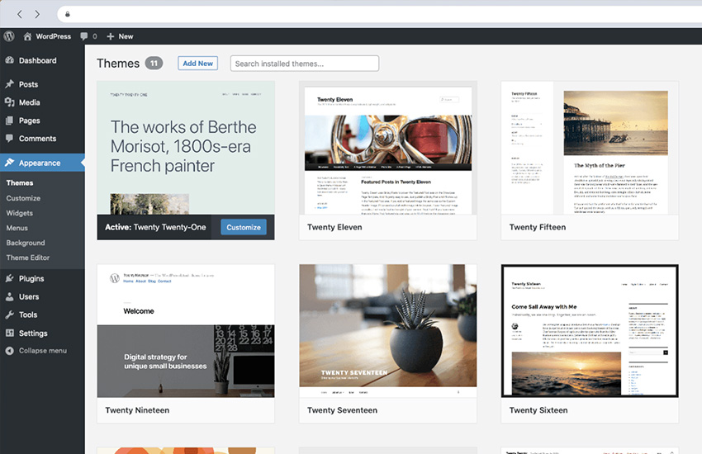
Task: Open the Background submenu entry
Action: [x=26, y=243]
